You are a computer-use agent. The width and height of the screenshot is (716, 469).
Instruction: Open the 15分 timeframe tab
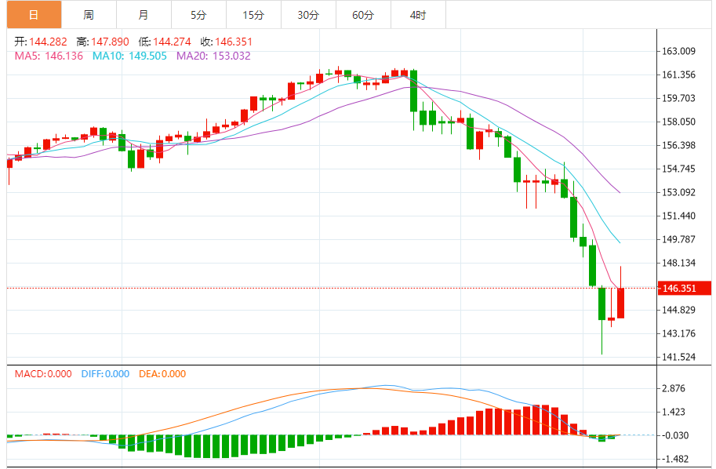pos(253,15)
